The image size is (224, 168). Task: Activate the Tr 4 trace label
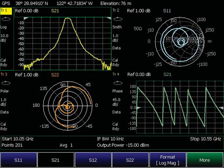point(116,74)
